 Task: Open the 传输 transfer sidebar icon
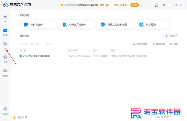(5, 73)
